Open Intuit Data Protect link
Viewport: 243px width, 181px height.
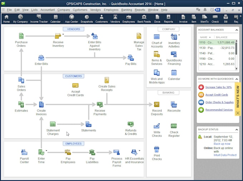(x=225, y=155)
